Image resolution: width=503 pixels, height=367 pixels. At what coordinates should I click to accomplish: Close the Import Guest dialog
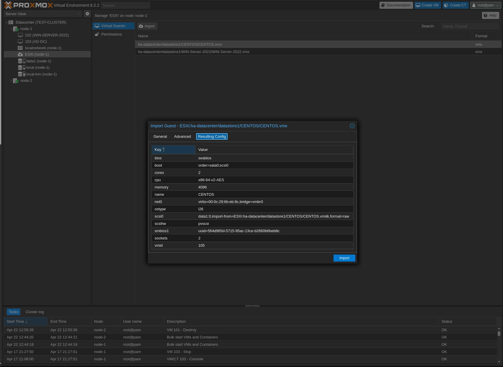[352, 126]
